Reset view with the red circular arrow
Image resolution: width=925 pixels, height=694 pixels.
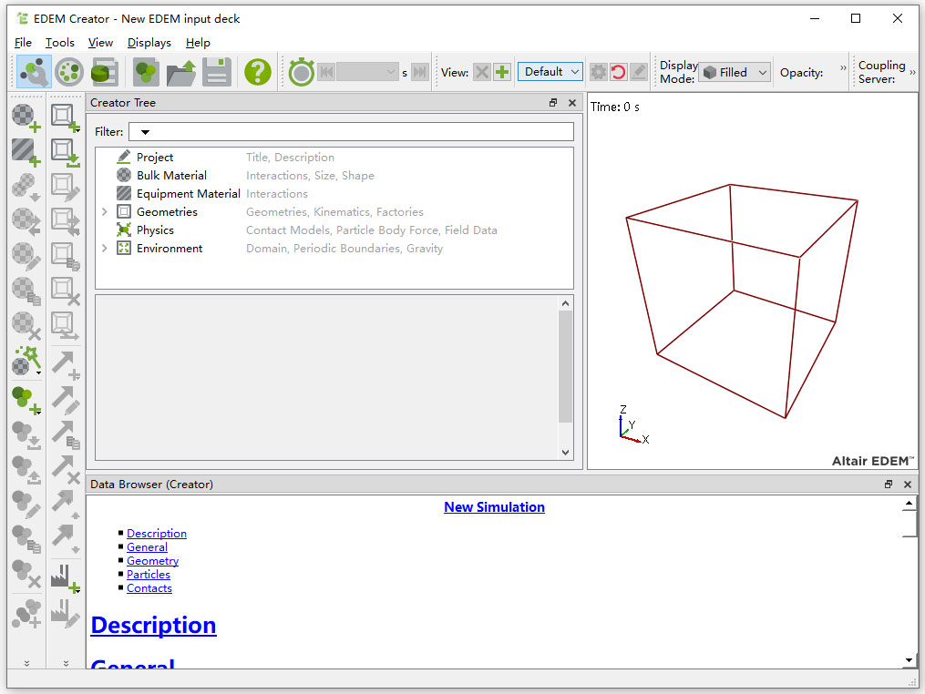(618, 72)
